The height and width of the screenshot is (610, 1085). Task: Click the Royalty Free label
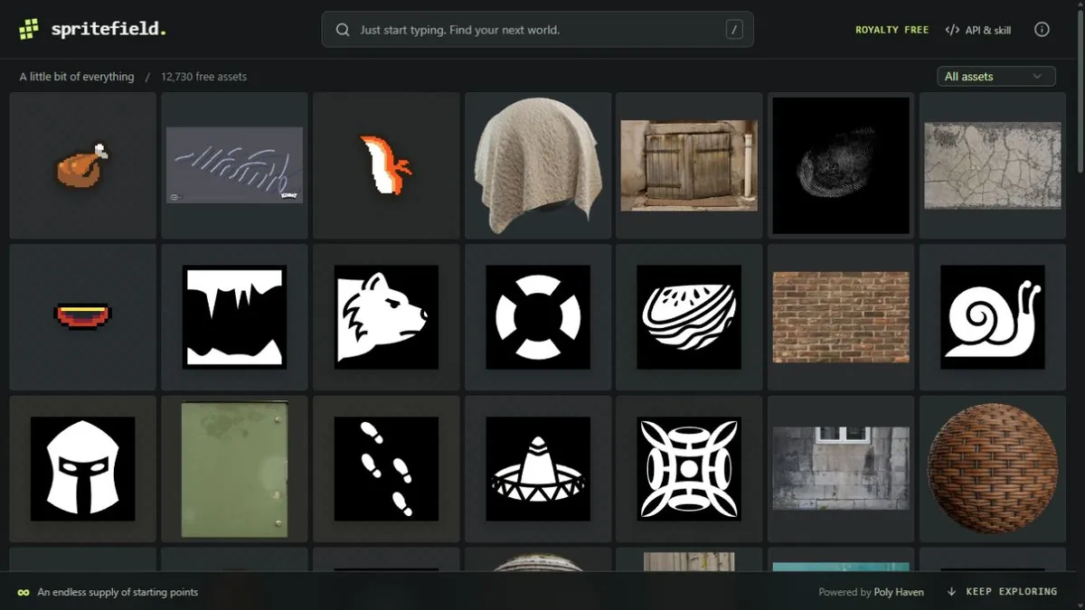coord(892,30)
